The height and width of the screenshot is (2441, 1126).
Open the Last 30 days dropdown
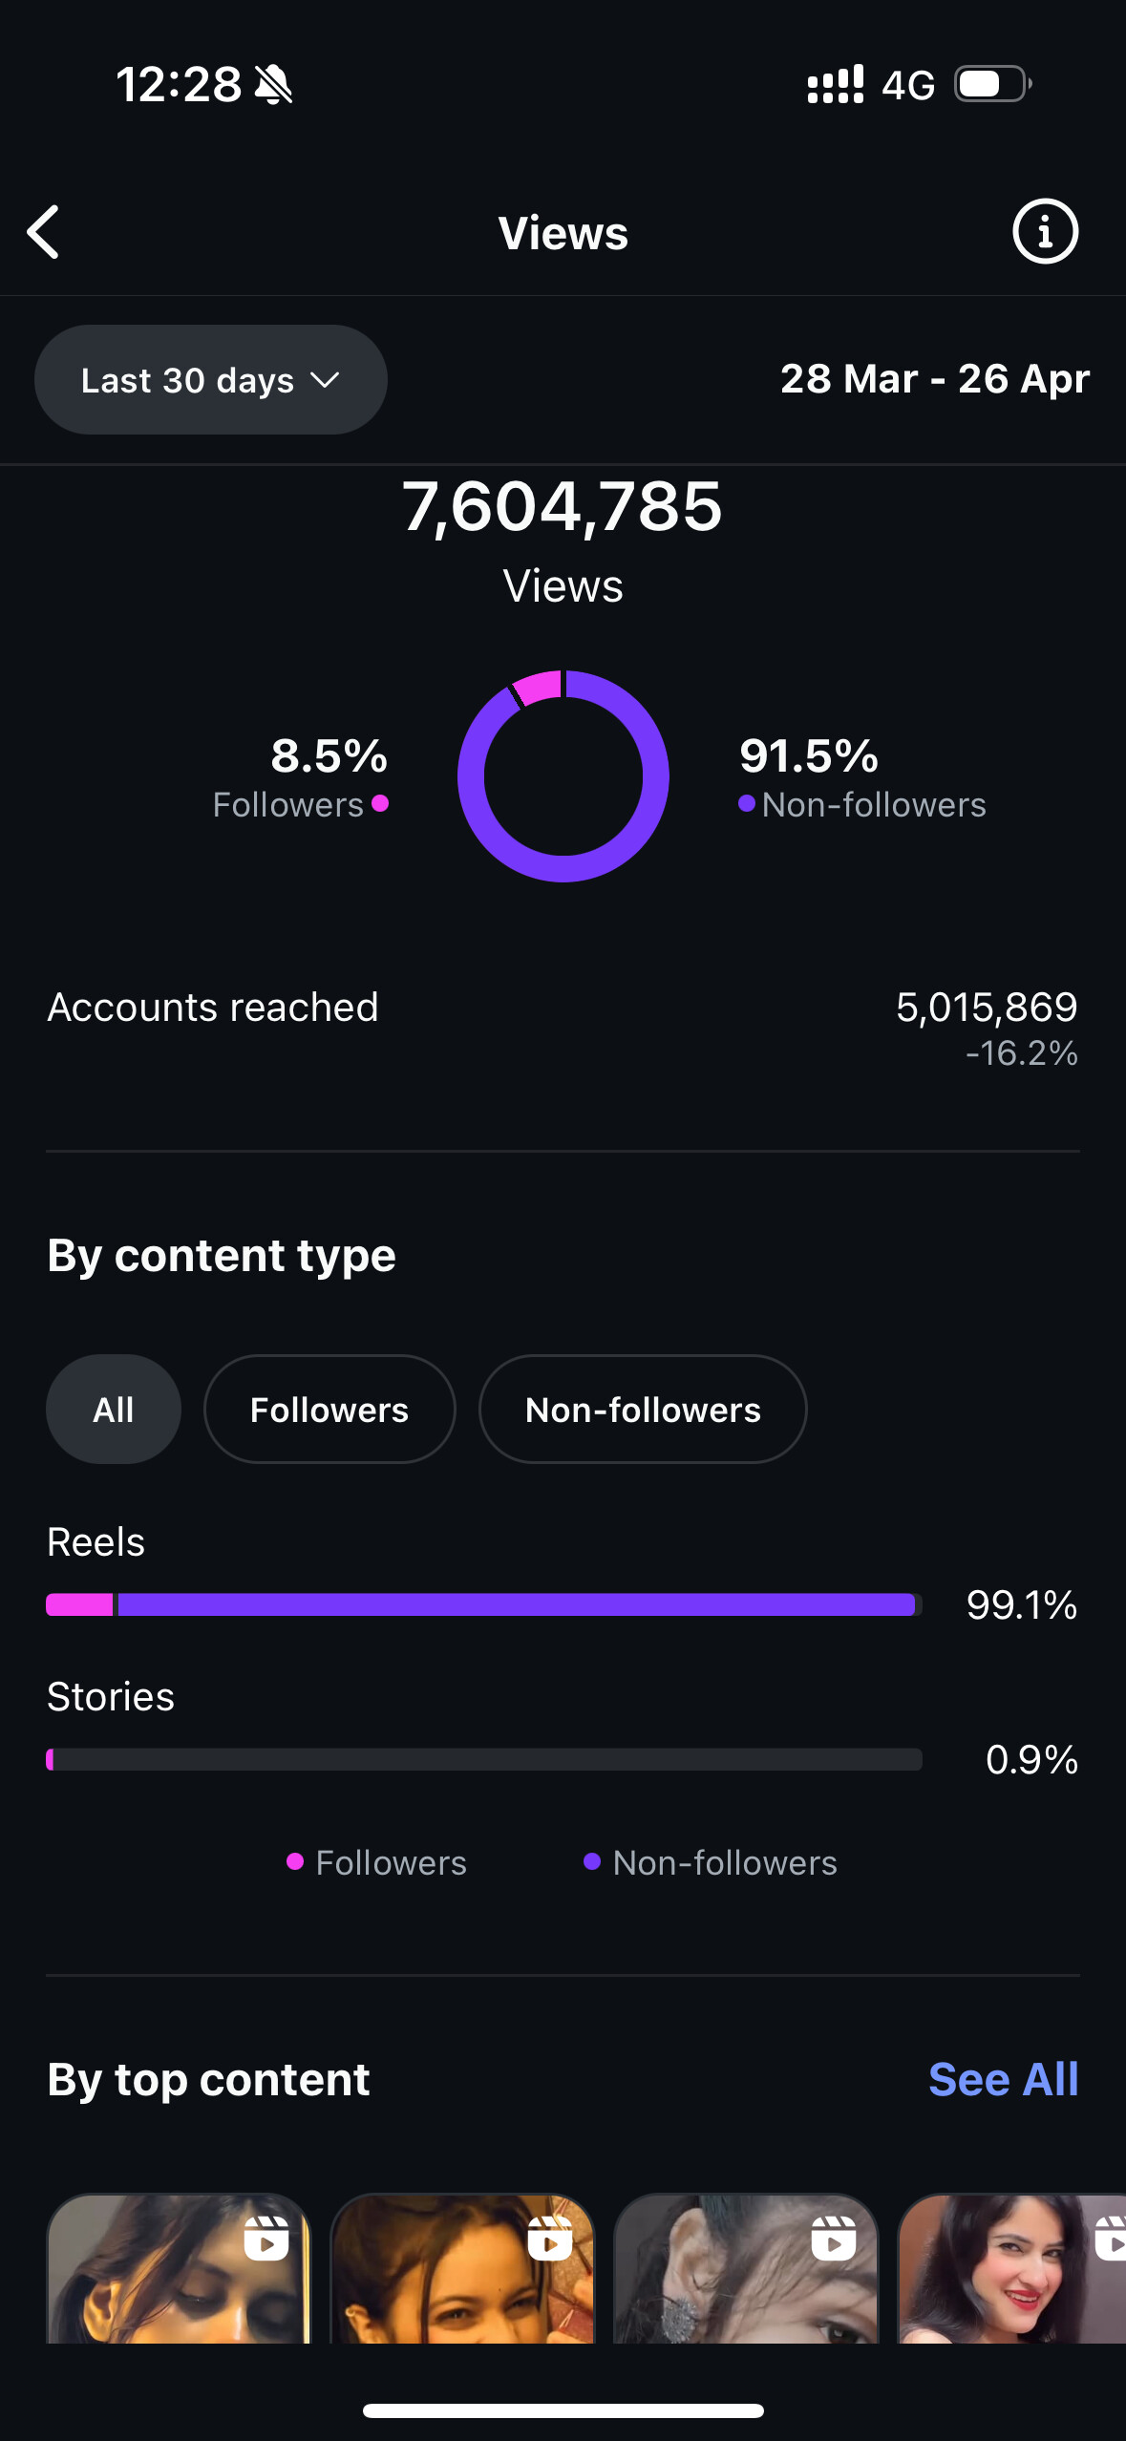coord(211,380)
